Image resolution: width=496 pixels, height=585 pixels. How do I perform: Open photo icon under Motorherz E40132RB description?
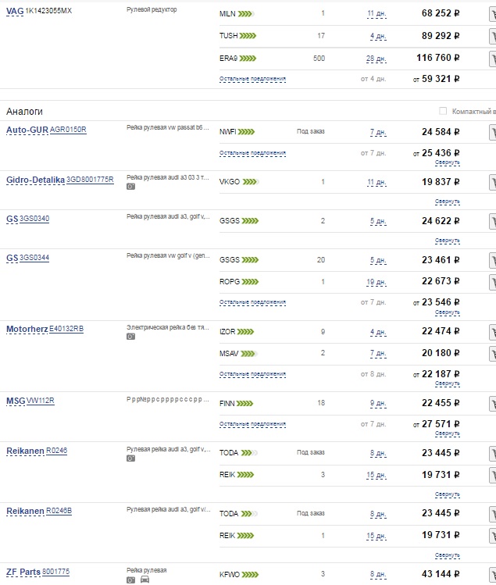(130, 337)
